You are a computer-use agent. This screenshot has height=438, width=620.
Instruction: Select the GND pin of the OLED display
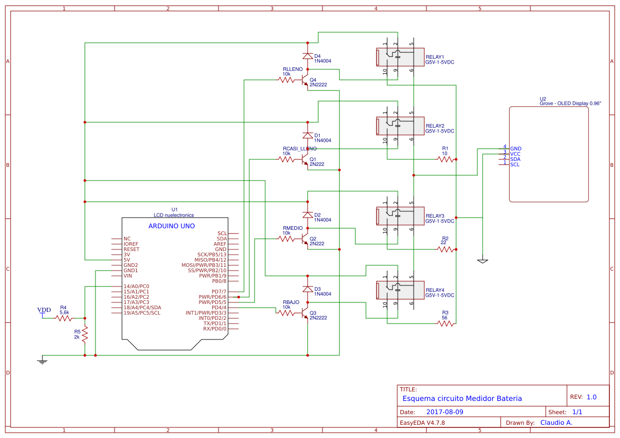click(512, 149)
